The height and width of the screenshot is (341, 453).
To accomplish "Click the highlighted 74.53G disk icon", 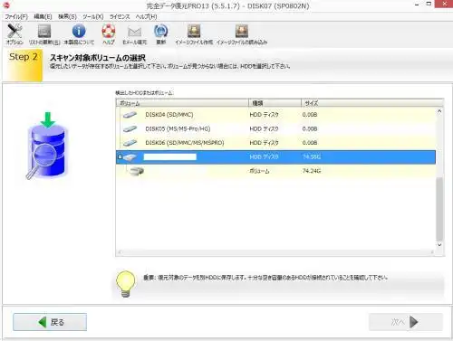I will click(x=130, y=157).
